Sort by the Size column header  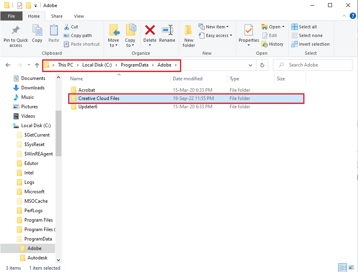pyautogui.click(x=281, y=79)
